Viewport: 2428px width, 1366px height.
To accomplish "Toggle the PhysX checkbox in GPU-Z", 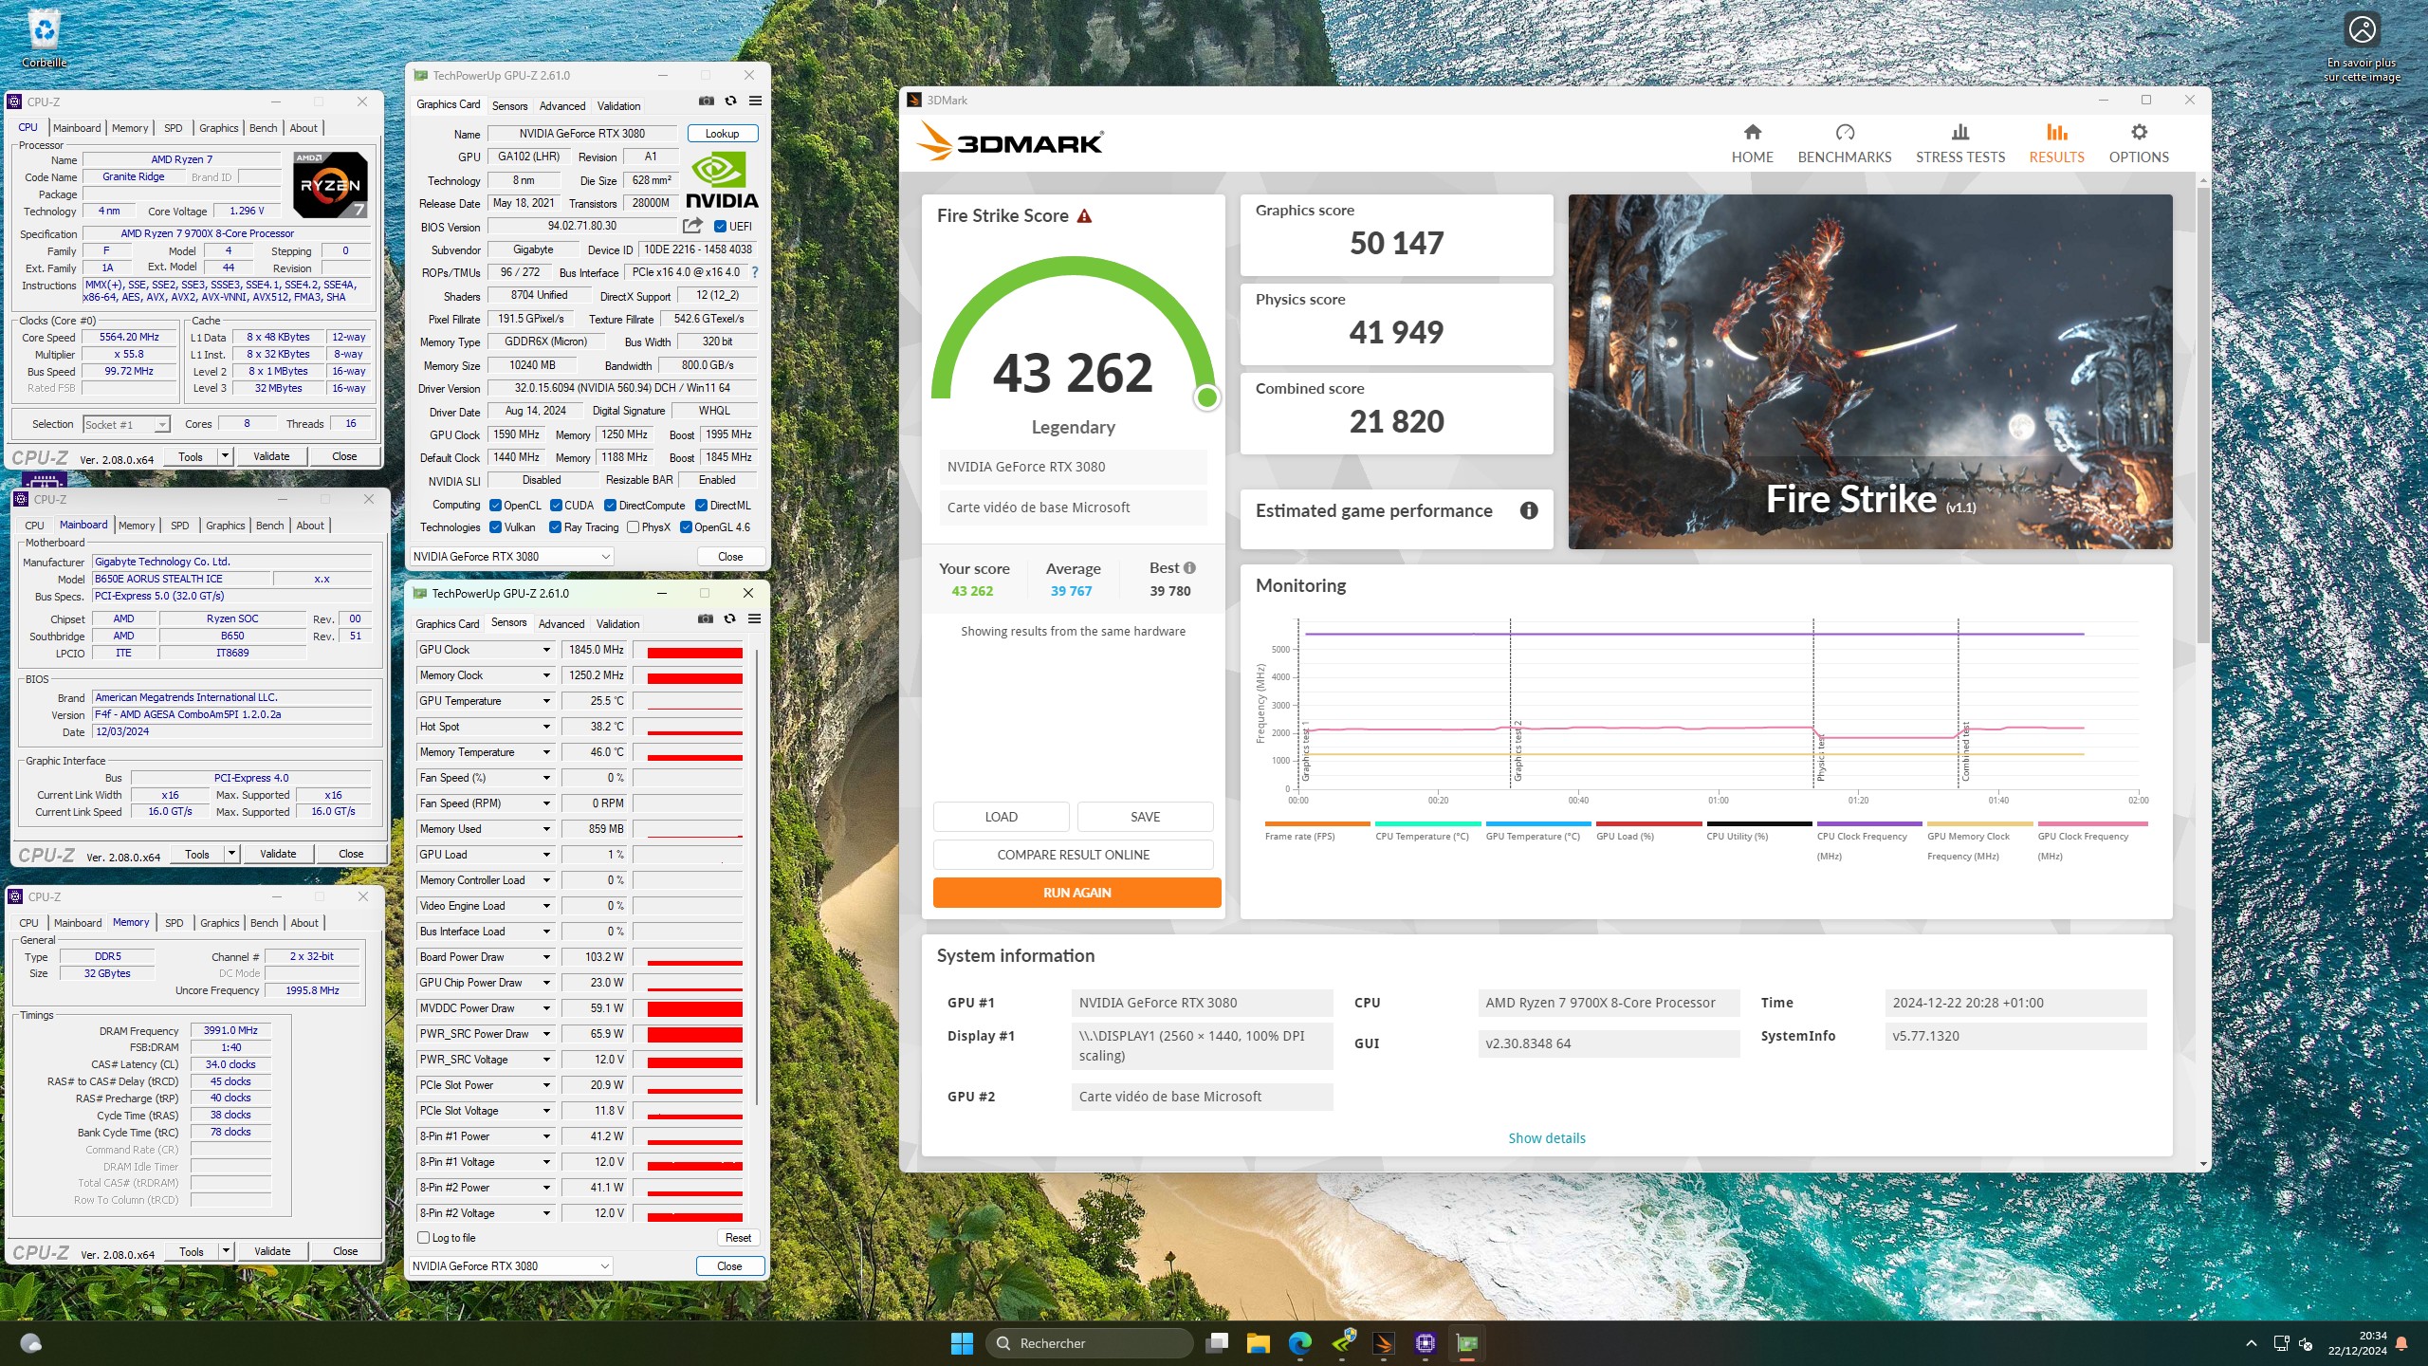I will click(633, 527).
